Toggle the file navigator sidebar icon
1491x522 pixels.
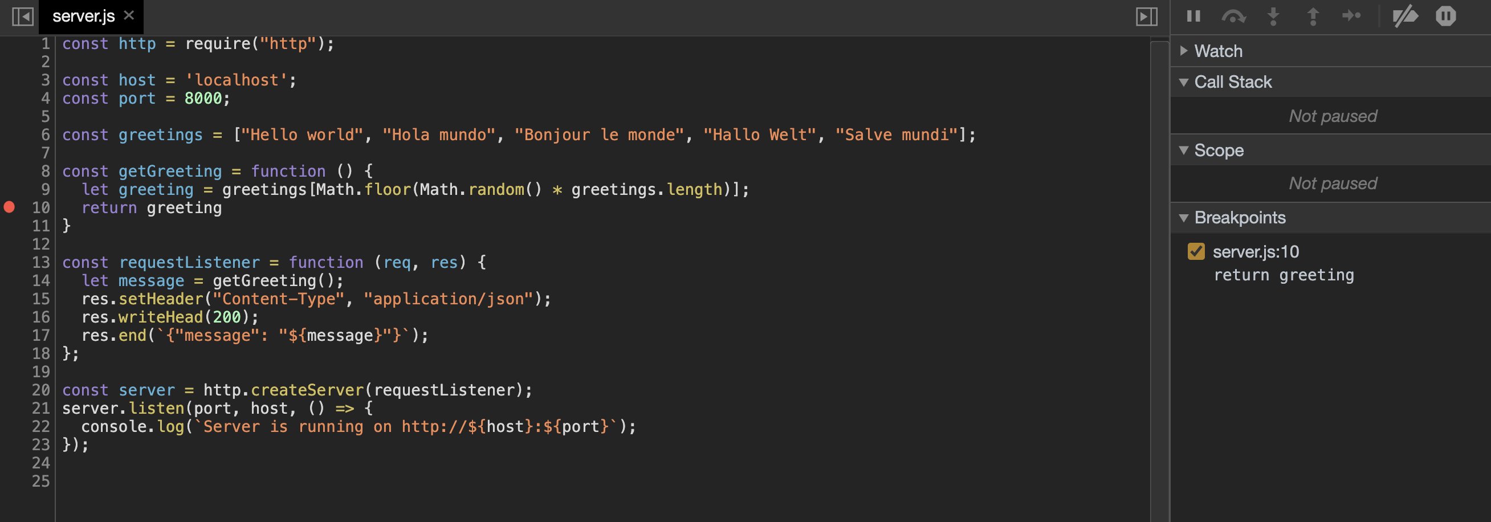23,16
